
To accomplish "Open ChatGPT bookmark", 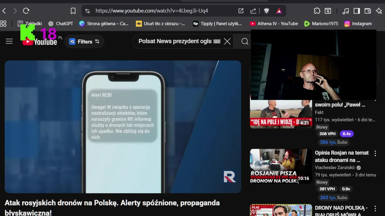I will point(60,24).
